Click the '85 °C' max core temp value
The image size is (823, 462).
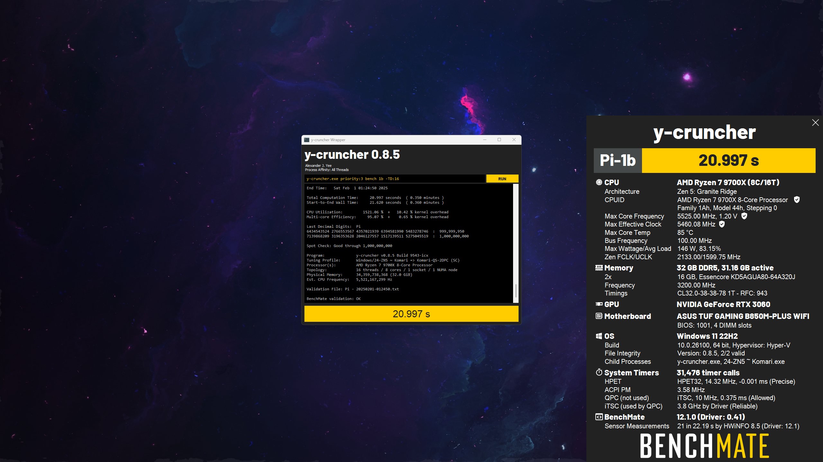pyautogui.click(x=685, y=232)
